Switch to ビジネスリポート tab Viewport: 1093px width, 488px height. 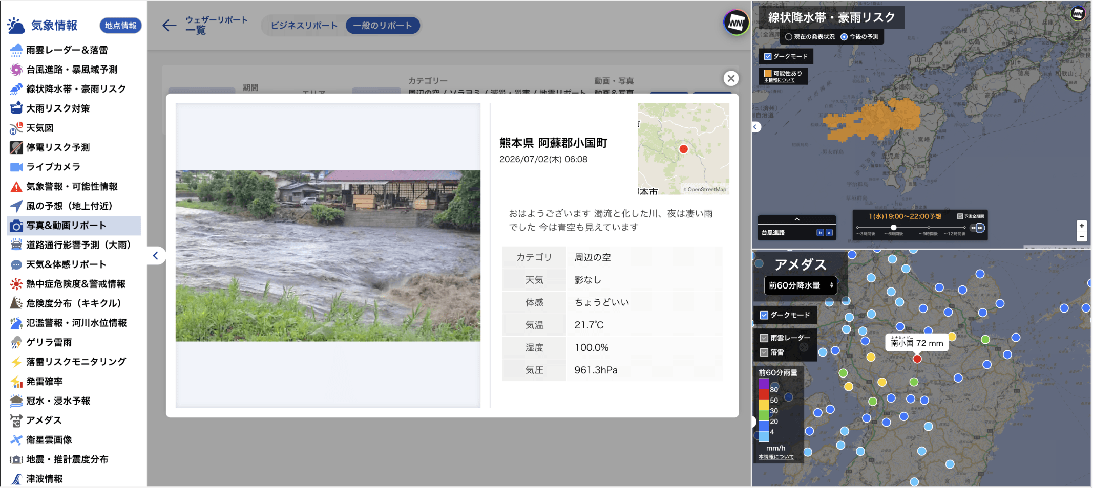(304, 26)
